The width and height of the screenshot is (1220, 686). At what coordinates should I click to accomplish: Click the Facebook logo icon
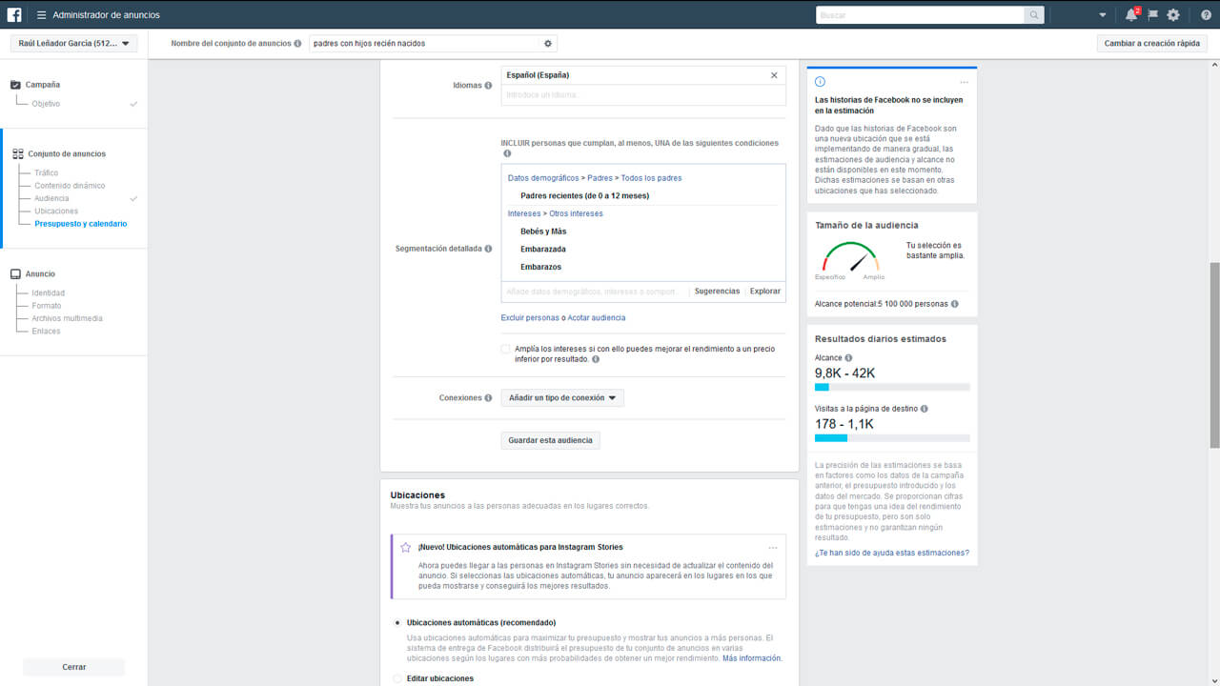[14, 14]
